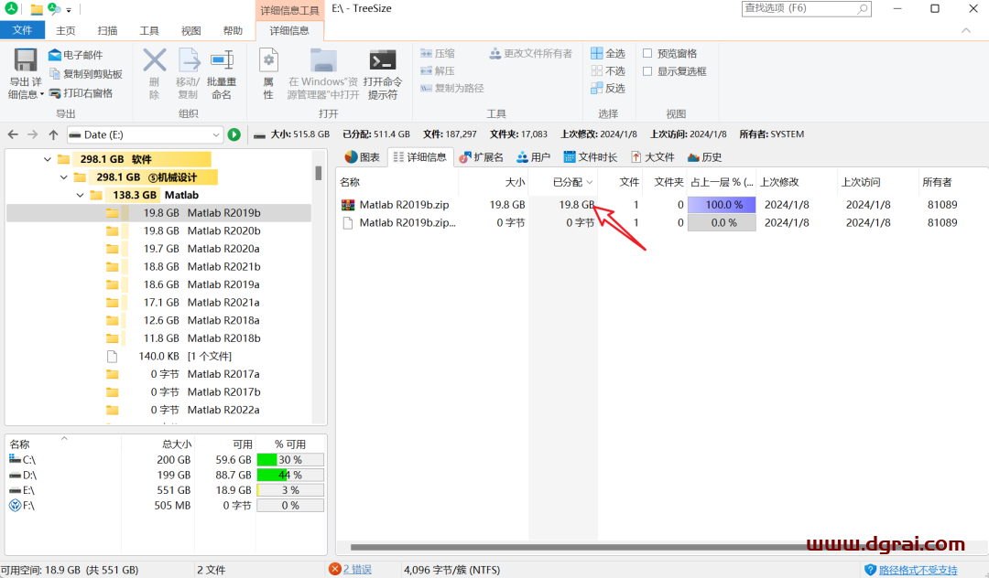Open the 文件 (File) menu
989x578 pixels.
[23, 30]
